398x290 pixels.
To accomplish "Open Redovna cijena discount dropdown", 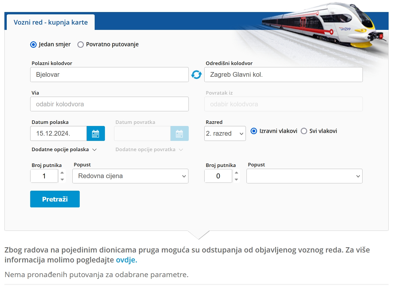I will point(130,176).
